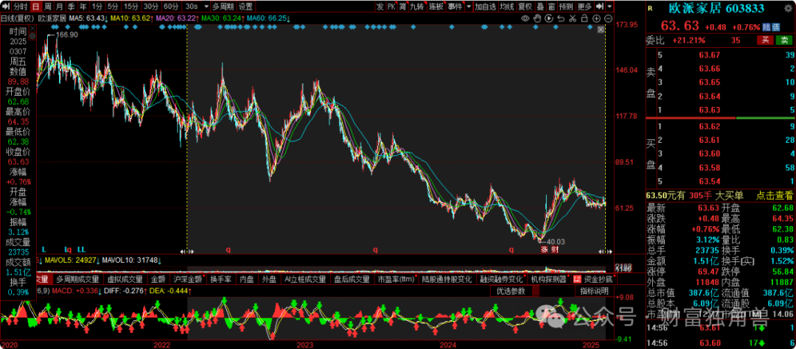The width and height of the screenshot is (796, 349).
Task: Open 金额 indicator tab
Action: [158, 279]
